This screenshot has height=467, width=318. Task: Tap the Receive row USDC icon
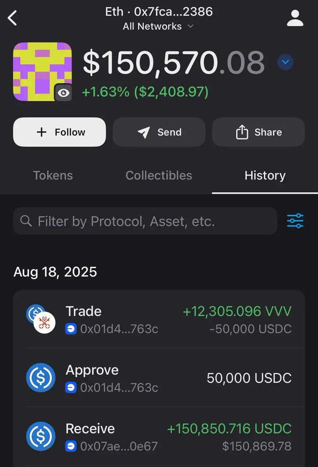click(x=41, y=436)
